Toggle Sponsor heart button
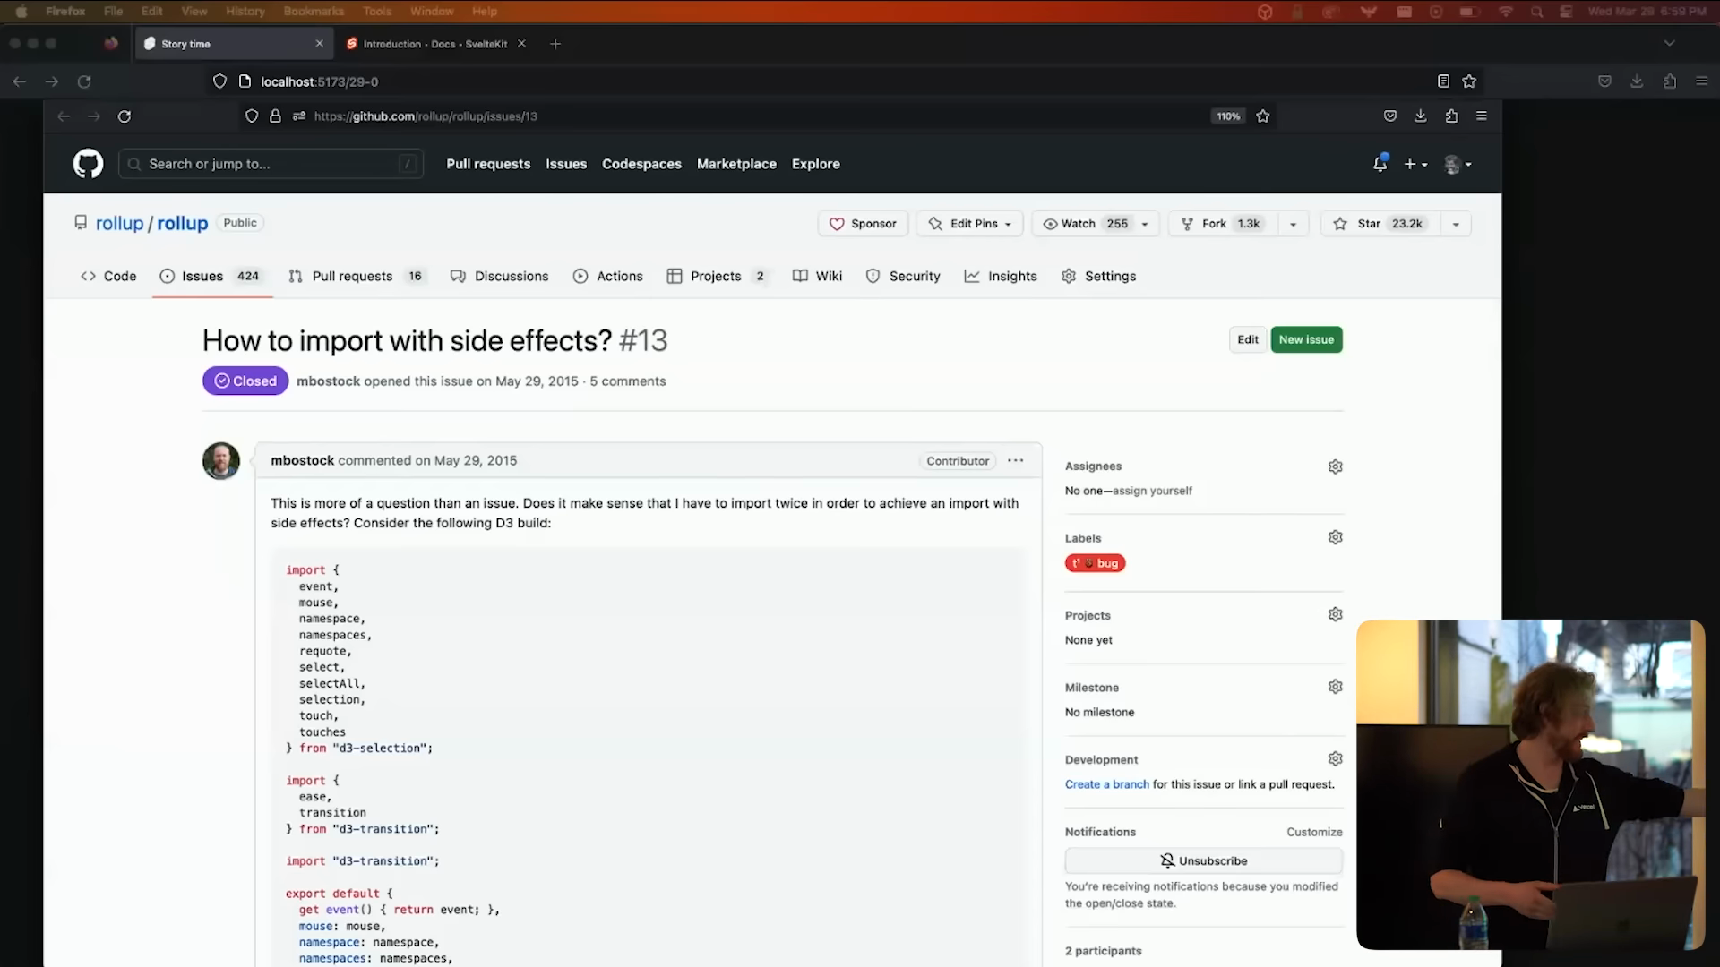The image size is (1720, 967). coord(863,224)
